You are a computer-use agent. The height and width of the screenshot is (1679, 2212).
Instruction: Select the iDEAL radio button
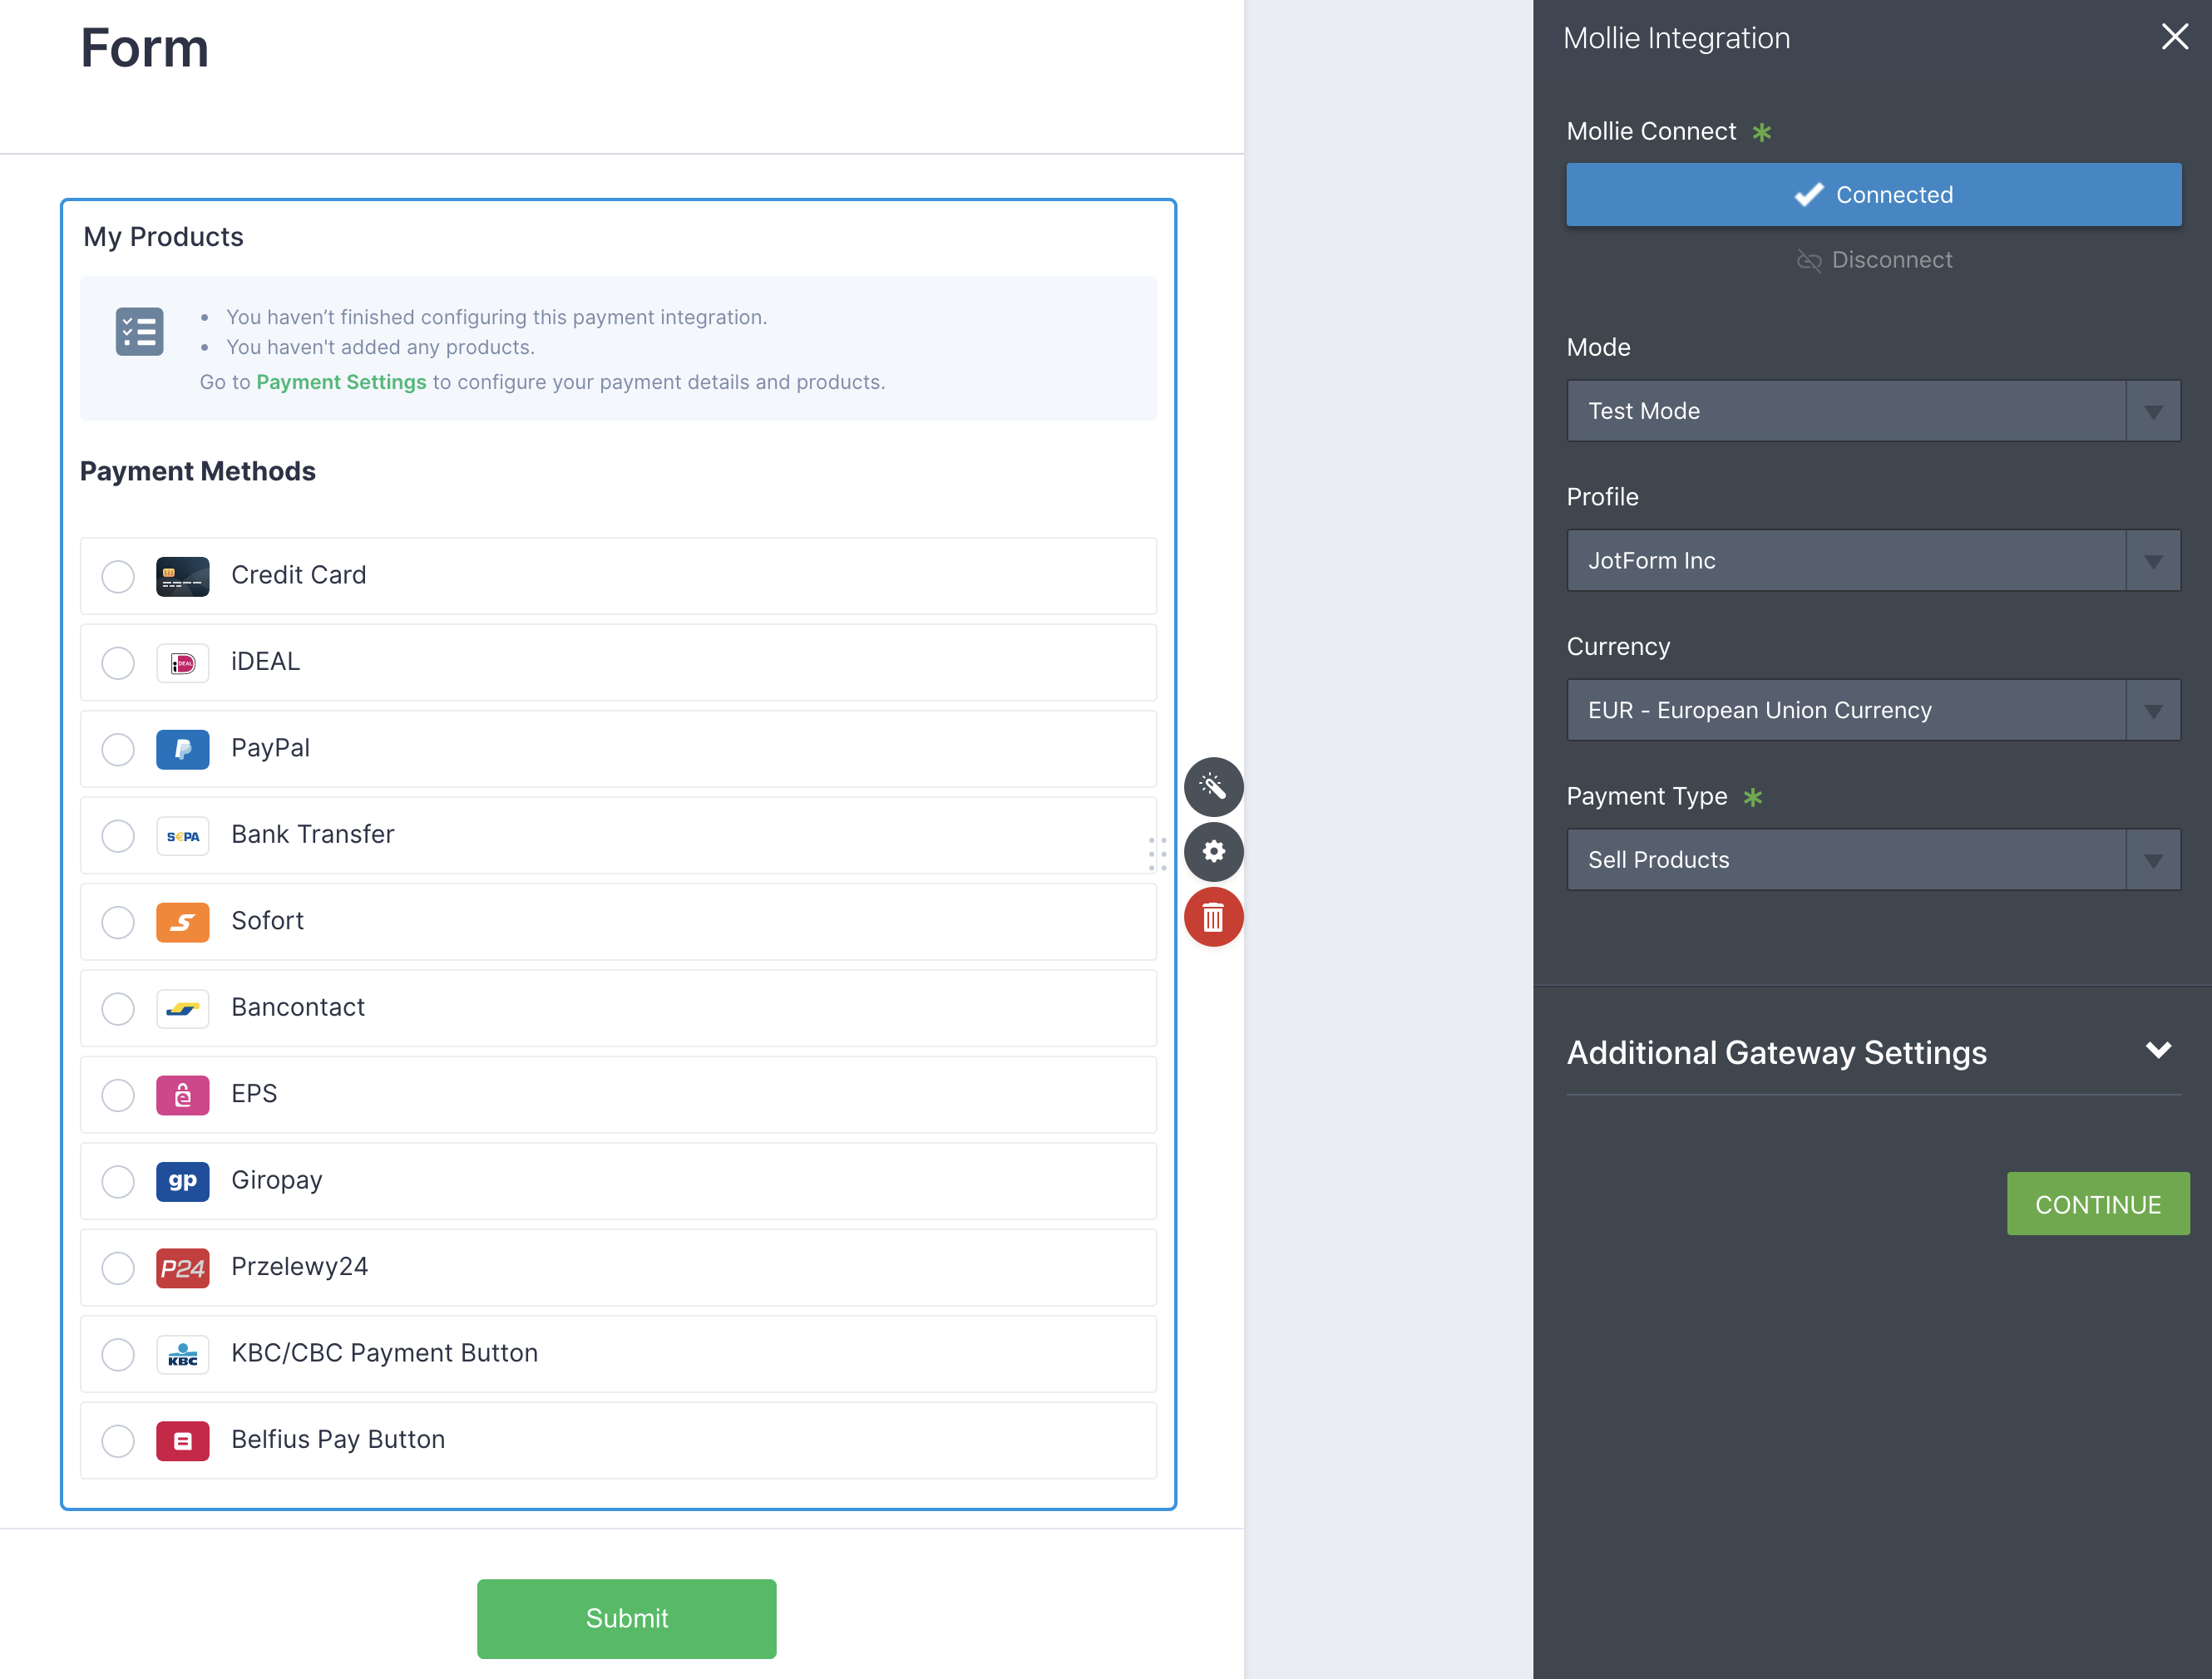tap(118, 662)
